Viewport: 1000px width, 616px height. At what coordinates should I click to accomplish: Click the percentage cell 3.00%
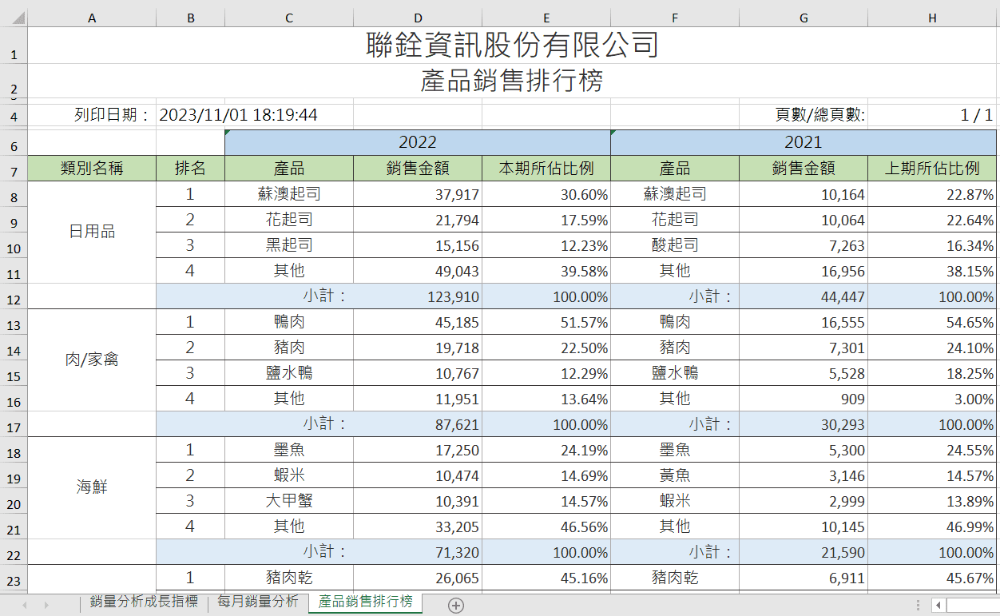[x=932, y=399]
